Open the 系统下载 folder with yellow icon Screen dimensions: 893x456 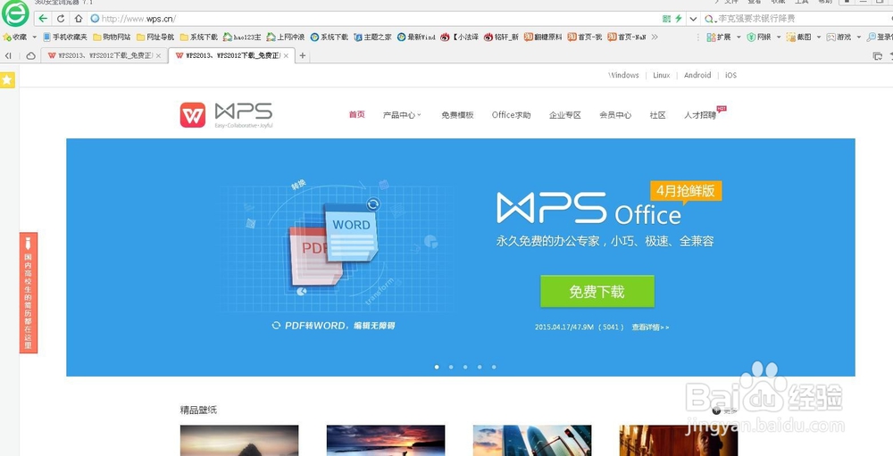(x=199, y=37)
